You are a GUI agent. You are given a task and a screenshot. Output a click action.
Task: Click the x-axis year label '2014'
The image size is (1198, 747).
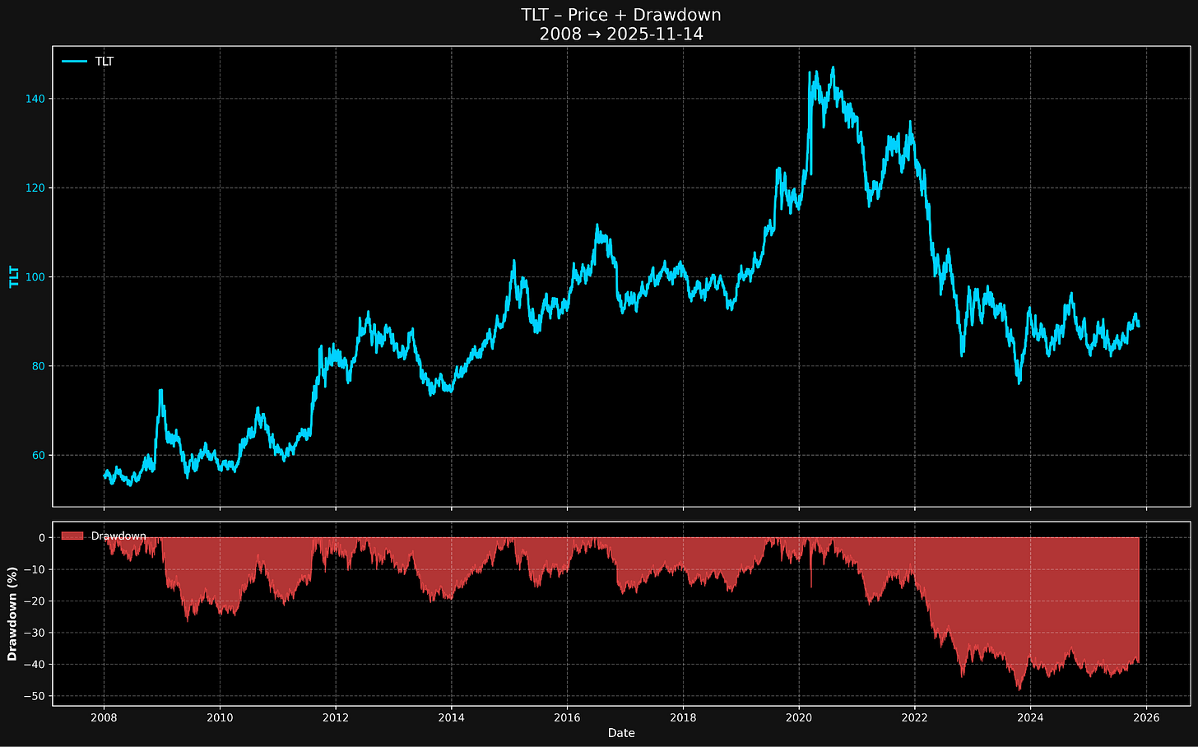point(451,717)
